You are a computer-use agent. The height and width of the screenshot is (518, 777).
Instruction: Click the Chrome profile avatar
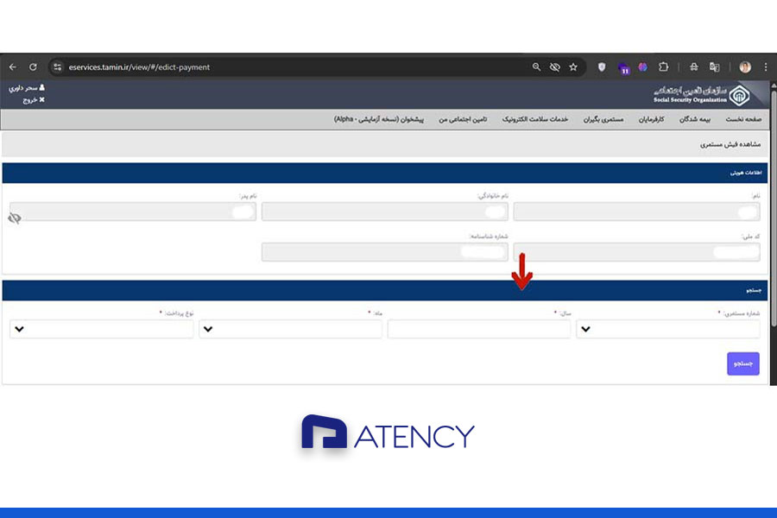745,66
